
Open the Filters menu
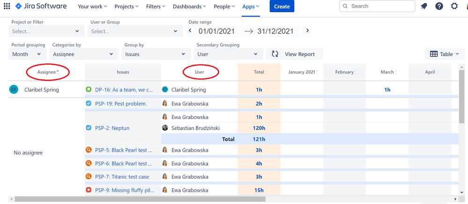tap(155, 7)
